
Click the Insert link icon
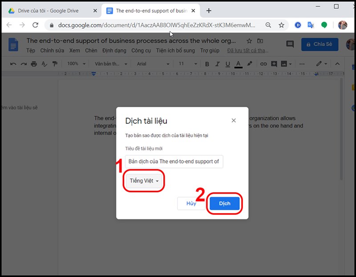[263, 64]
